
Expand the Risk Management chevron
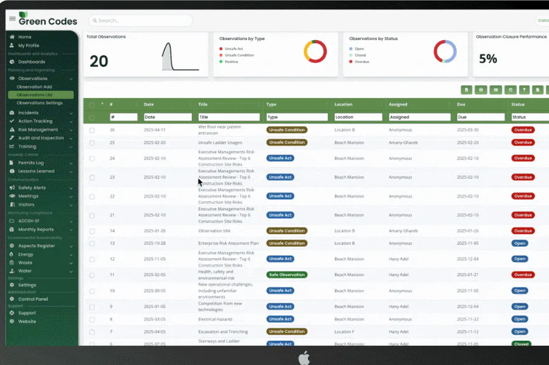tap(71, 130)
